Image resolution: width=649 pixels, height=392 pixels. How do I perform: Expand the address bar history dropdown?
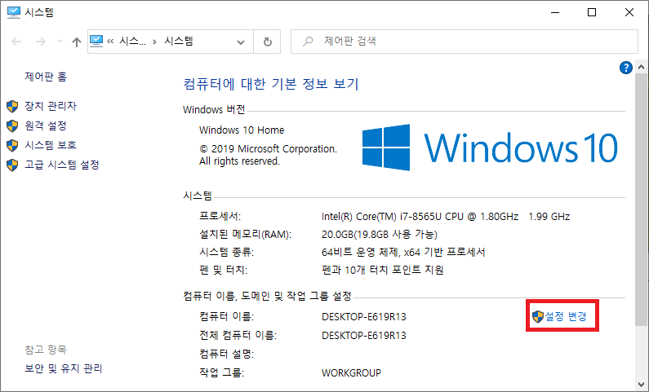coord(241,42)
